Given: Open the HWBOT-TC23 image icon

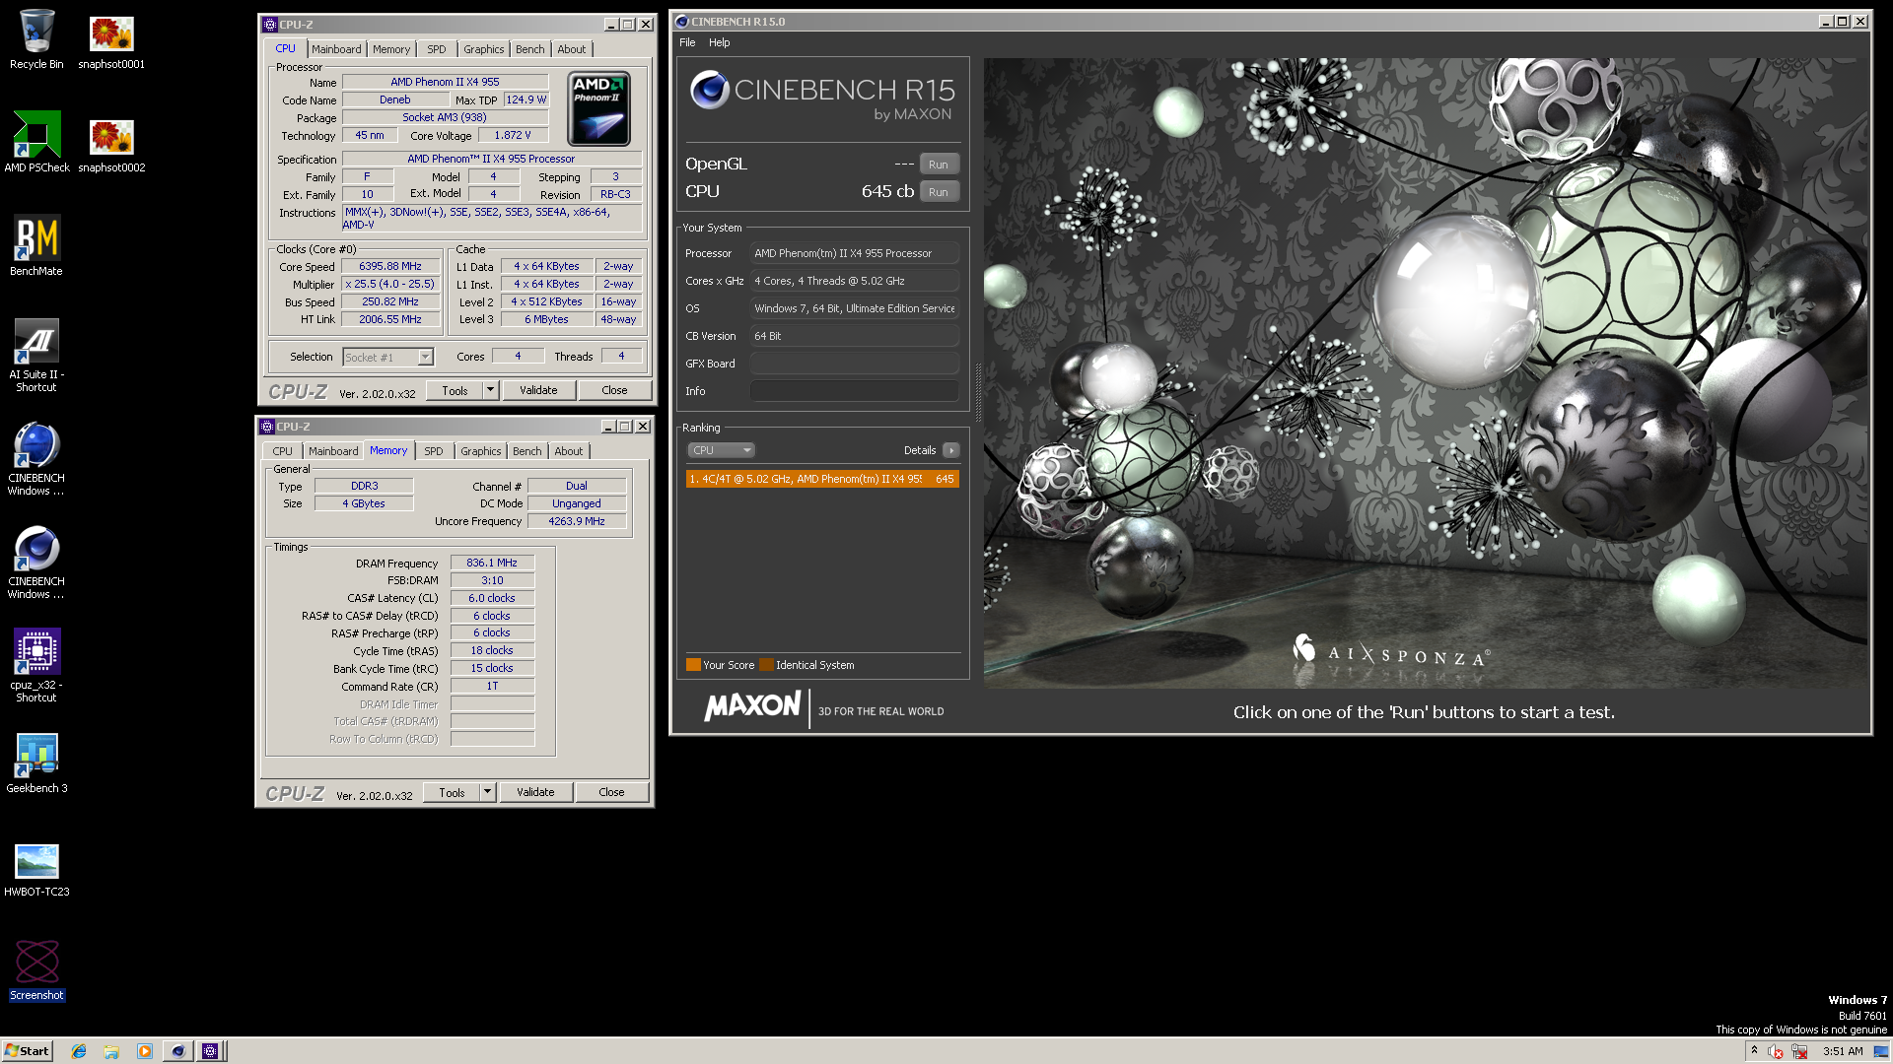Looking at the screenshot, I should click(x=36, y=869).
